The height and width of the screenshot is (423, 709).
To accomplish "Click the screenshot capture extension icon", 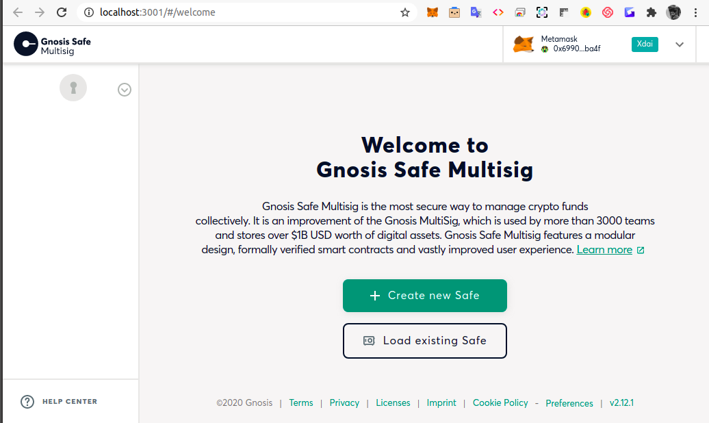I will click(x=542, y=12).
